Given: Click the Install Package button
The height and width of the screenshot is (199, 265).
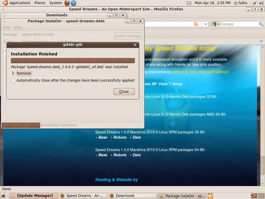Looking at the screenshot, I should (128, 36).
